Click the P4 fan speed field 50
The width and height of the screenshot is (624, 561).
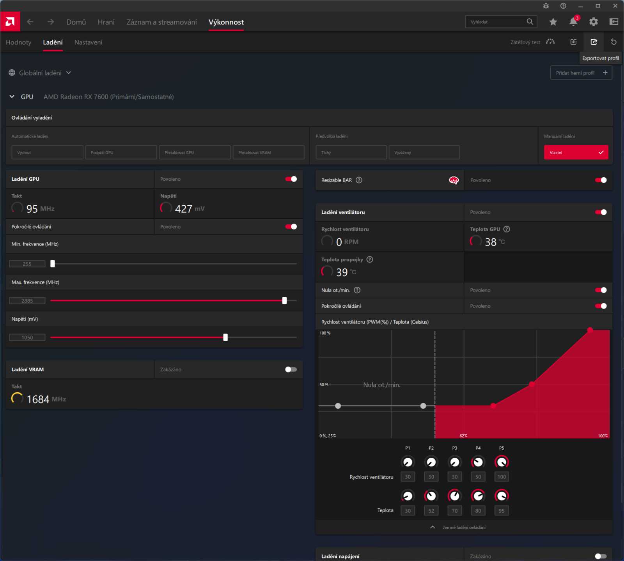click(478, 477)
